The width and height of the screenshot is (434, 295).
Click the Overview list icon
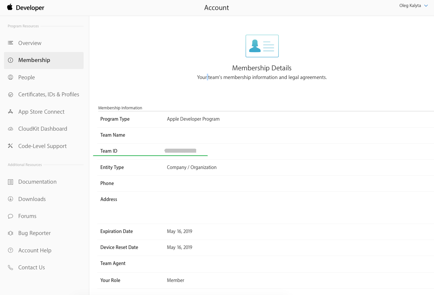11,43
